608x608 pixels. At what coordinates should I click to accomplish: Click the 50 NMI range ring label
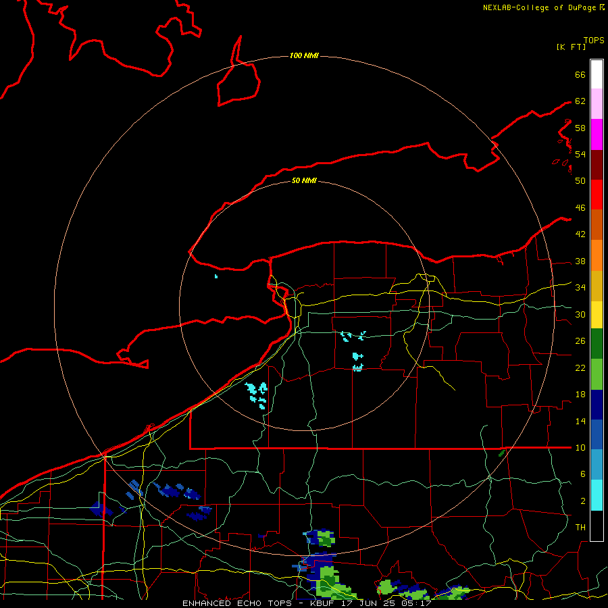click(x=304, y=180)
